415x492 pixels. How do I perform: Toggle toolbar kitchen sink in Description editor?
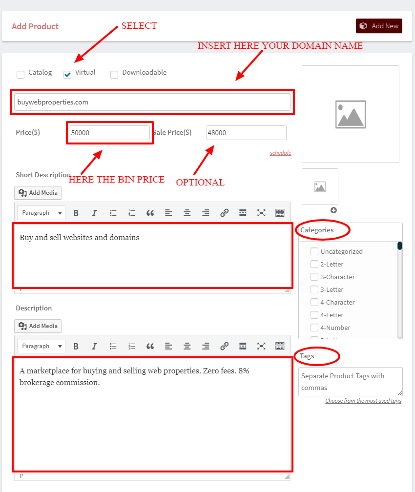click(280, 346)
